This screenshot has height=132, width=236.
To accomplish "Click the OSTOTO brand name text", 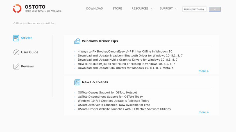I will click(x=35, y=7).
